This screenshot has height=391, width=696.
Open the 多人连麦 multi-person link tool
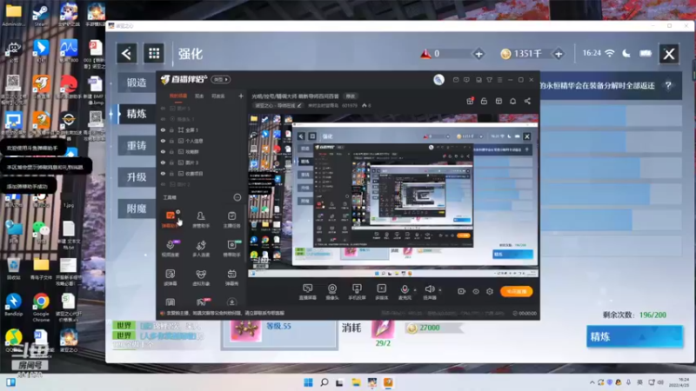[x=201, y=248]
